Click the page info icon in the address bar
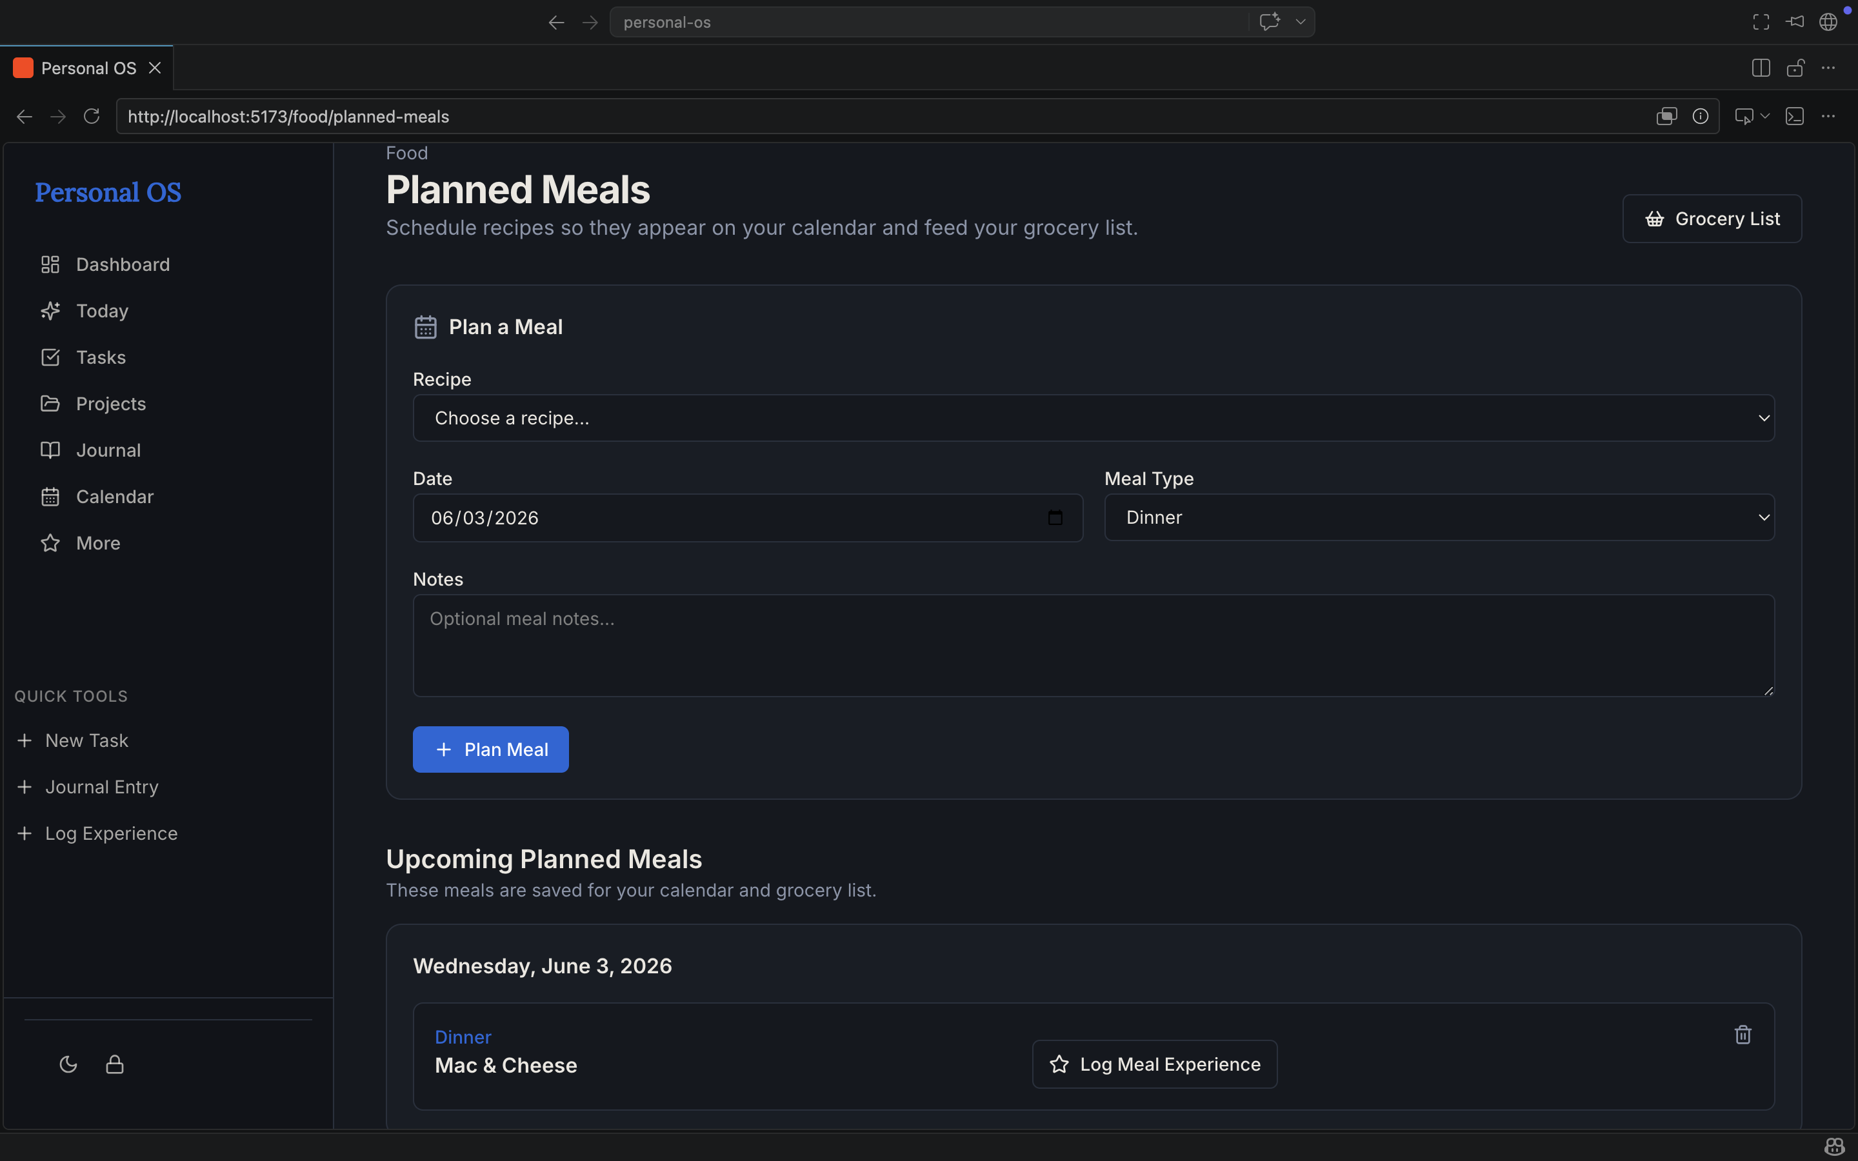This screenshot has width=1858, height=1161. [x=1701, y=116]
